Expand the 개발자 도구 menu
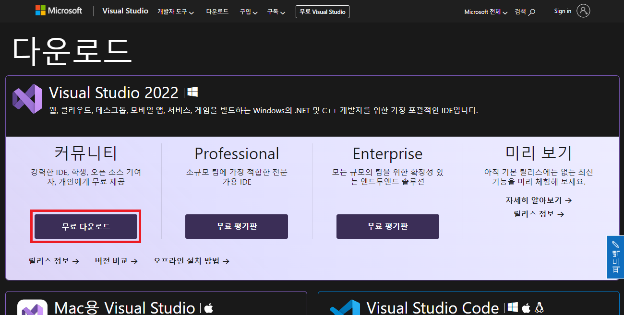Screen dimensions: 624x315 [x=176, y=12]
